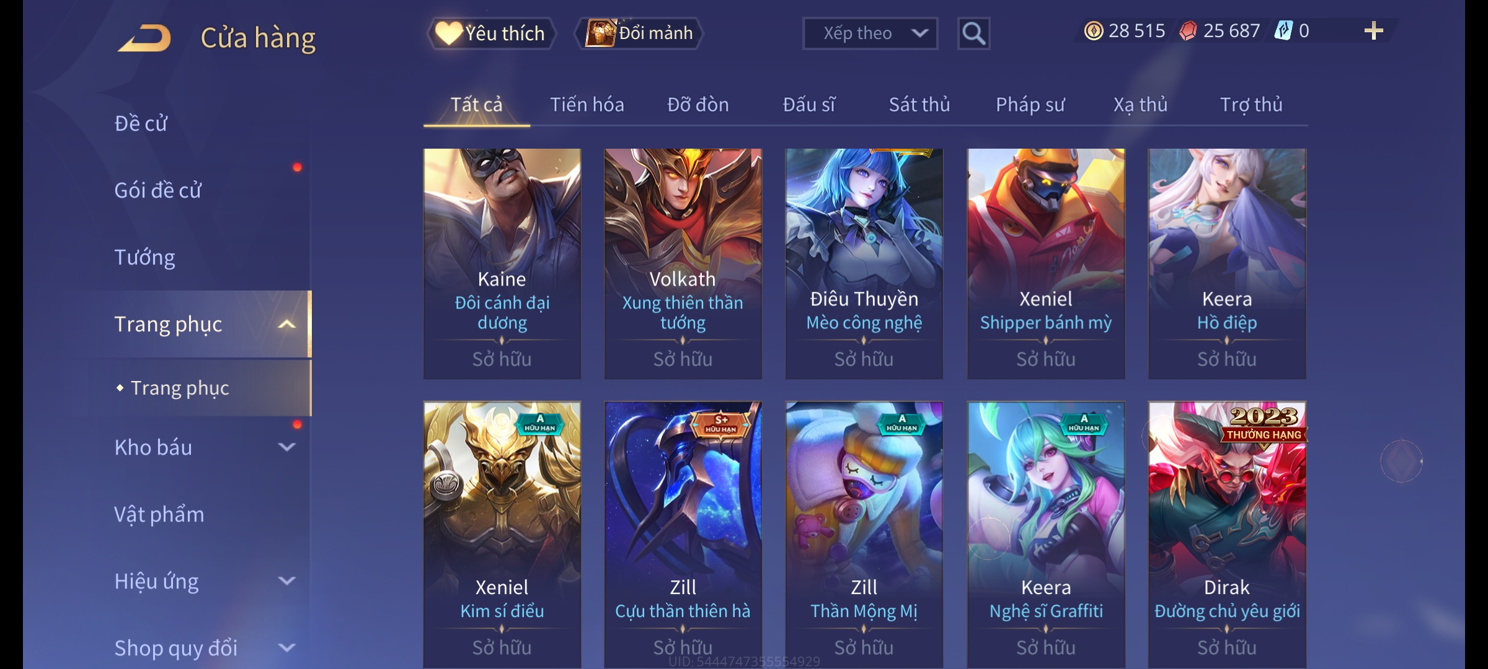The image size is (1488, 669).
Task: Open Tướng in the sidebar
Action: pyautogui.click(x=145, y=257)
